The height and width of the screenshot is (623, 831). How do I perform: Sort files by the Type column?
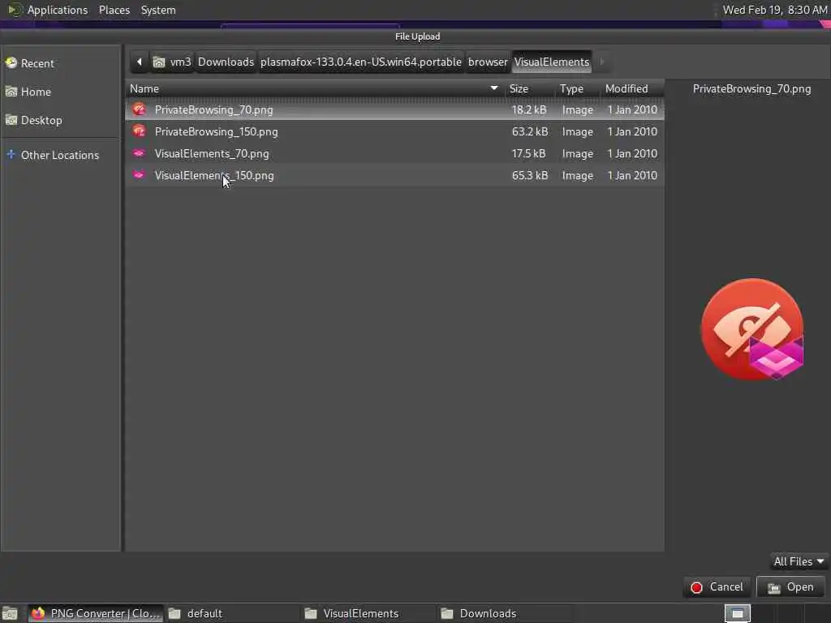click(x=578, y=88)
